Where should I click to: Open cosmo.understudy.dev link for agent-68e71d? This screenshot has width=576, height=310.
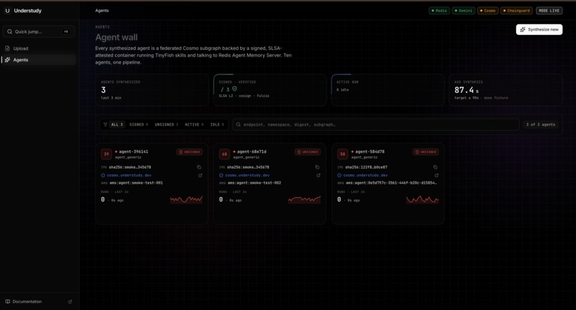click(247, 175)
